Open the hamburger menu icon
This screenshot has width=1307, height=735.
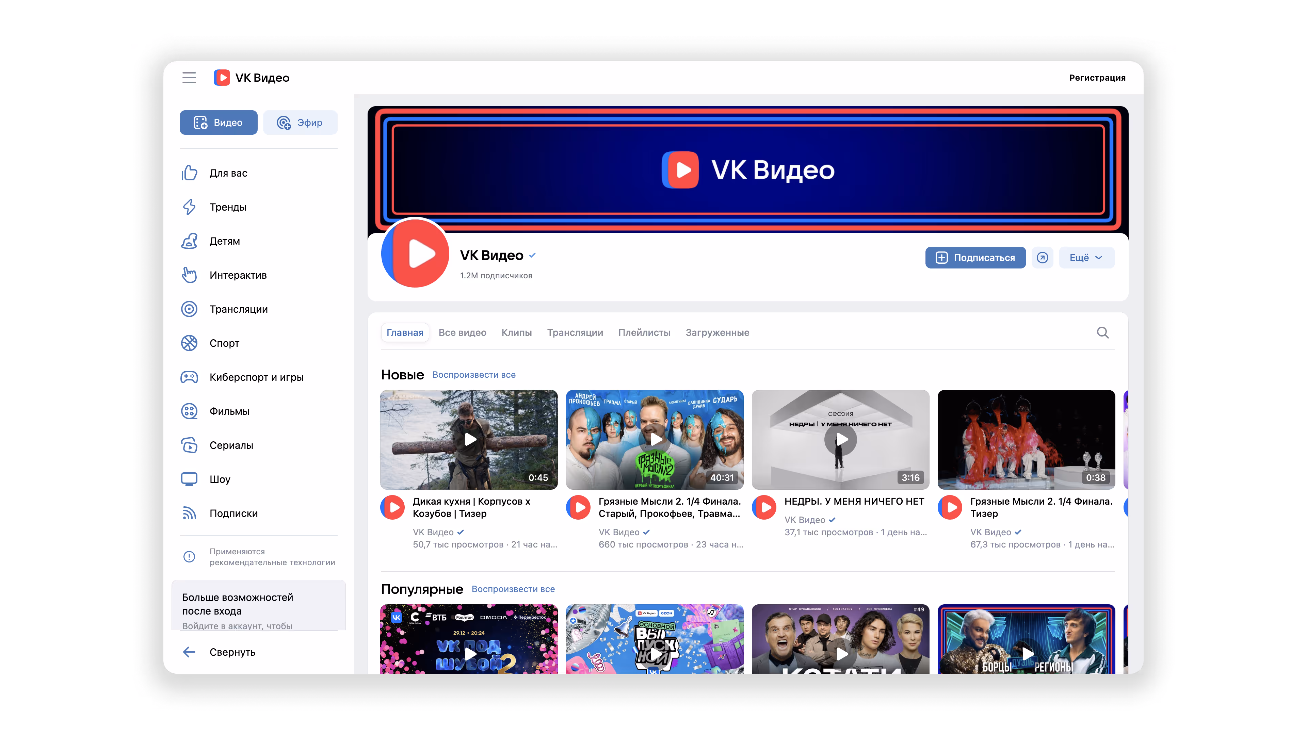[189, 78]
